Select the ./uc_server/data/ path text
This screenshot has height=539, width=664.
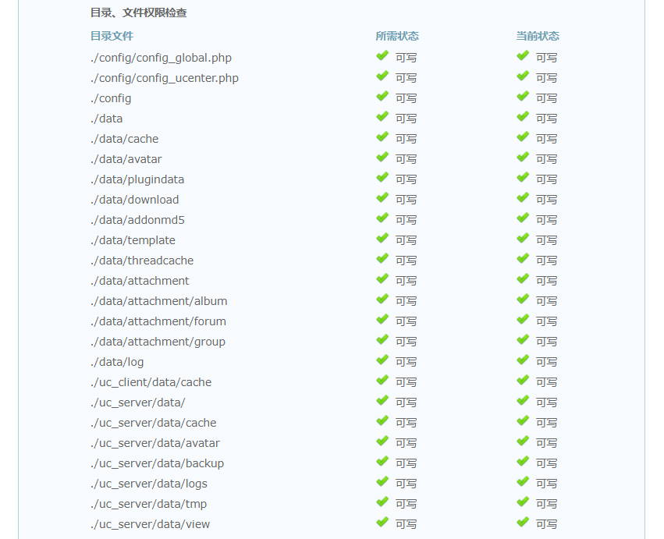[x=137, y=402]
